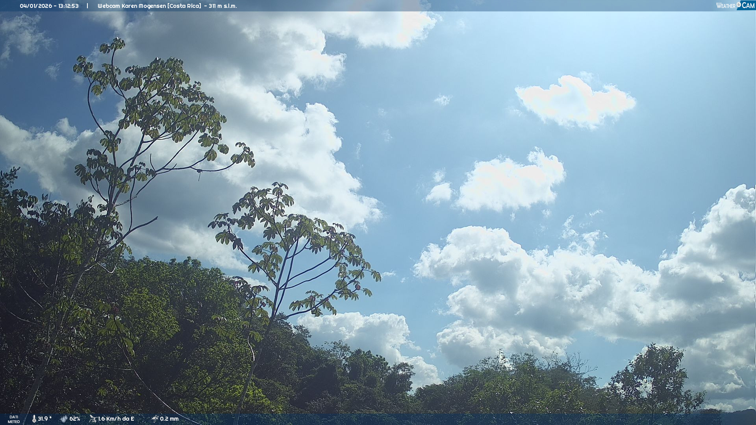Click the Webcam Karen Mogensen title
The height and width of the screenshot is (425, 756).
pyautogui.click(x=132, y=6)
